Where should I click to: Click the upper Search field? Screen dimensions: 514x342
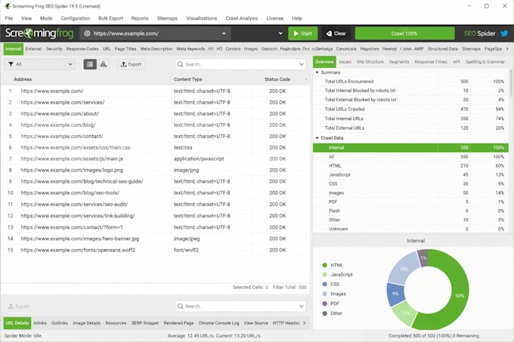[240, 64]
